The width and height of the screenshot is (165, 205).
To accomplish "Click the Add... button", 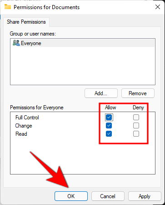I will click(101, 93).
